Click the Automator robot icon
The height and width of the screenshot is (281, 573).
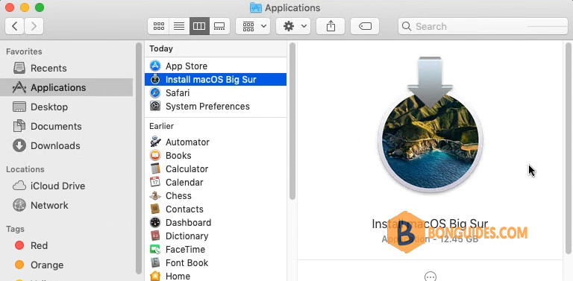point(155,142)
